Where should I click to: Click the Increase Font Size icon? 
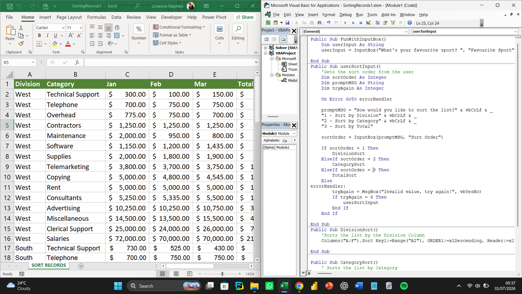(71, 36)
